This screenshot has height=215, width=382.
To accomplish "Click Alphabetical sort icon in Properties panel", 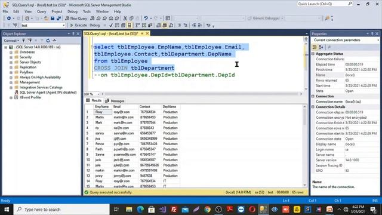I will pos(321,47).
